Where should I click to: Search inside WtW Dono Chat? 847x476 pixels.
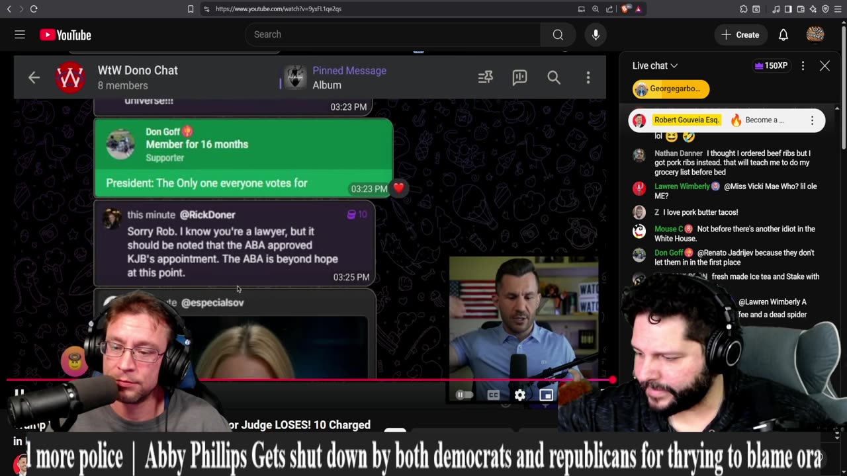pyautogui.click(x=554, y=77)
